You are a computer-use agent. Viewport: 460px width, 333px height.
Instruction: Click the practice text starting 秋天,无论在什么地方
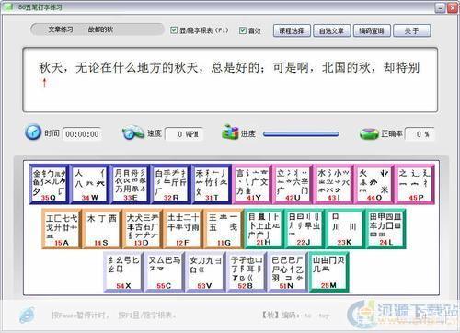pos(229,67)
